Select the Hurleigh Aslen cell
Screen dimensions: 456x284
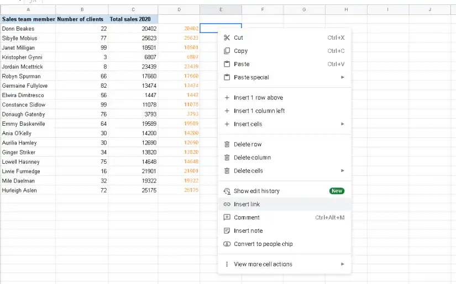point(28,190)
